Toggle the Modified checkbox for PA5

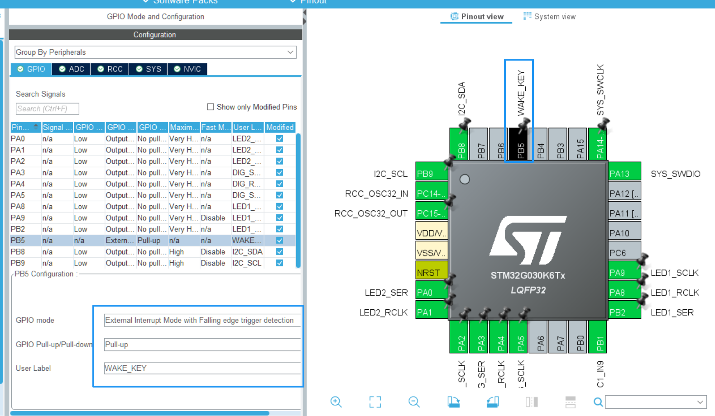(280, 195)
